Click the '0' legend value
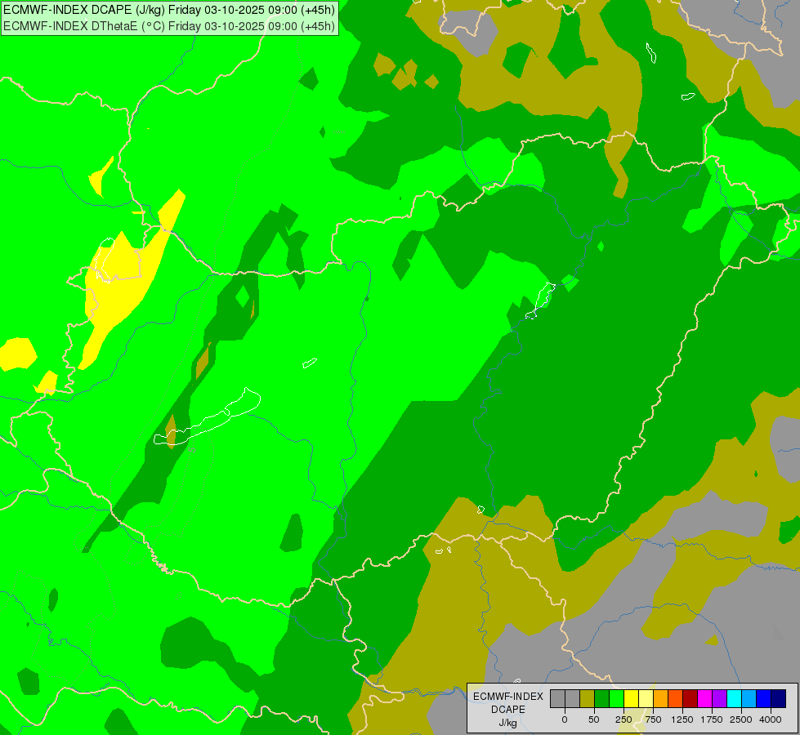The height and width of the screenshot is (735, 800). [565, 719]
